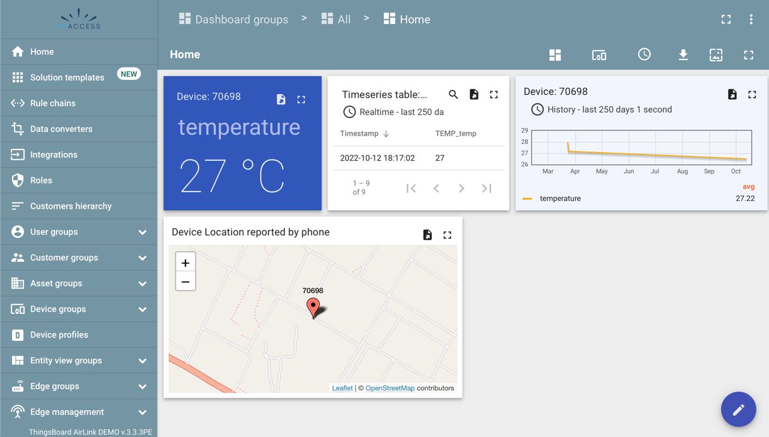
Task: Expand the Device groups section
Action: (79, 309)
